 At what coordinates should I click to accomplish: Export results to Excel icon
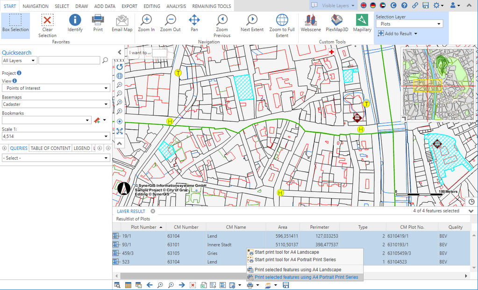(x=203, y=285)
